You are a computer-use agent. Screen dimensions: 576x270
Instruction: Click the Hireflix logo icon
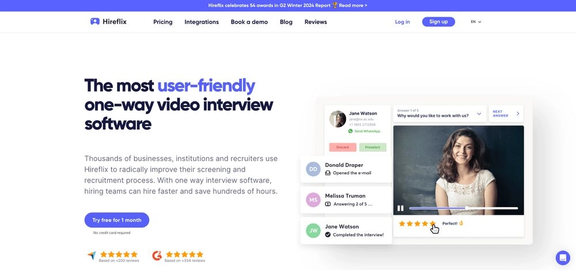pyautogui.click(x=95, y=22)
